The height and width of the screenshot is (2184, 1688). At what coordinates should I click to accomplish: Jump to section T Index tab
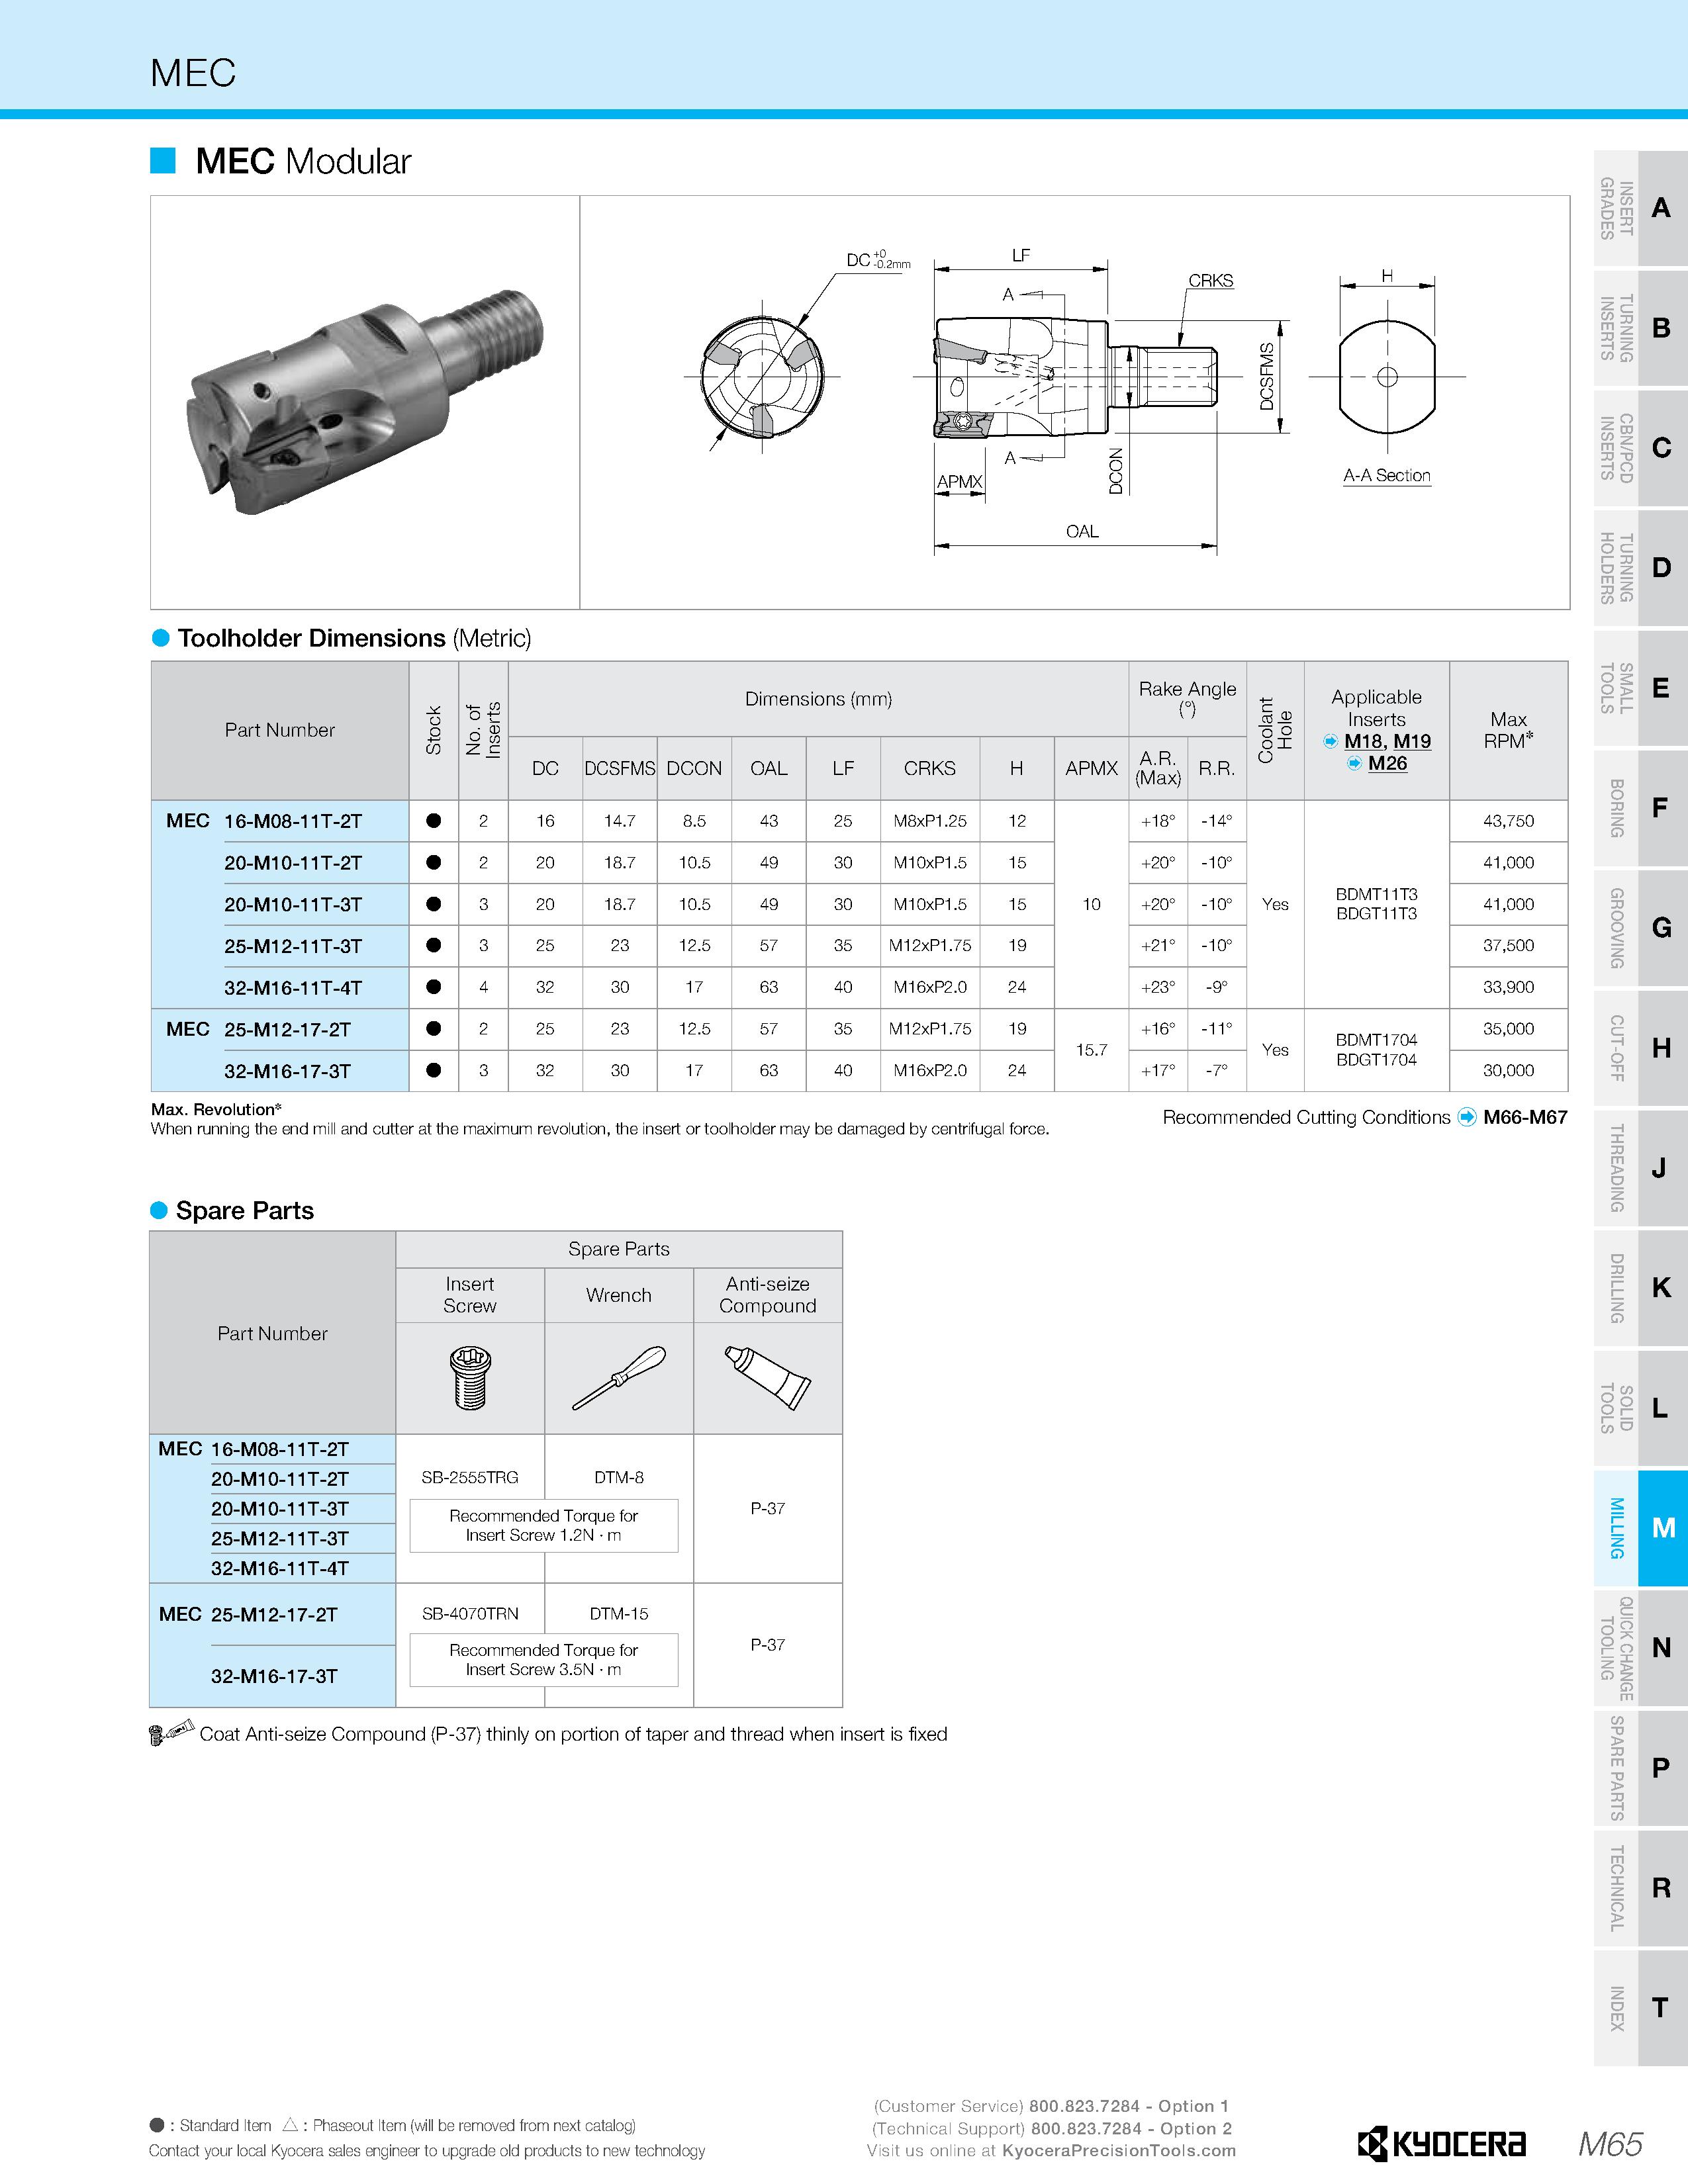1641,2008
